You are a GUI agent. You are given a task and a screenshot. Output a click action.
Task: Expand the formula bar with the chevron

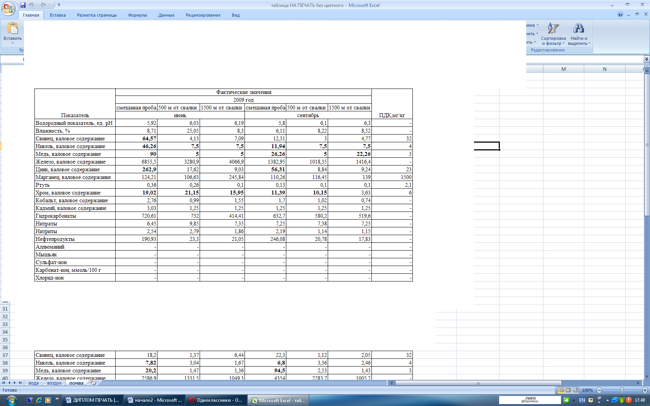click(647, 59)
